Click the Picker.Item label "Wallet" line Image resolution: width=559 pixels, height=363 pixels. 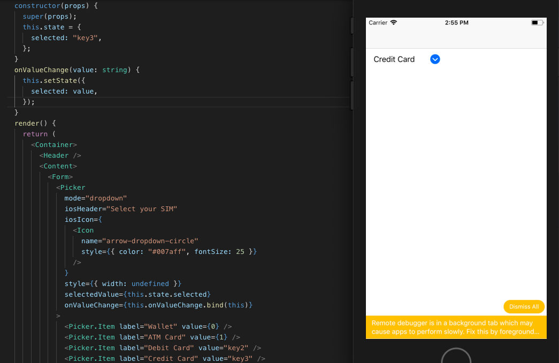[148, 326]
